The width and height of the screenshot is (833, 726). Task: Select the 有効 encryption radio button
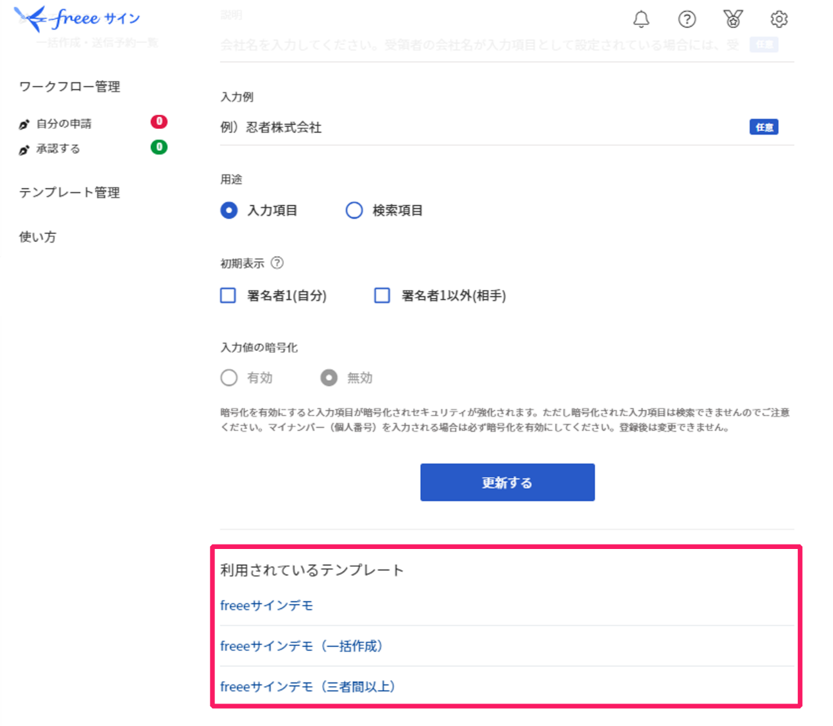[x=229, y=378]
